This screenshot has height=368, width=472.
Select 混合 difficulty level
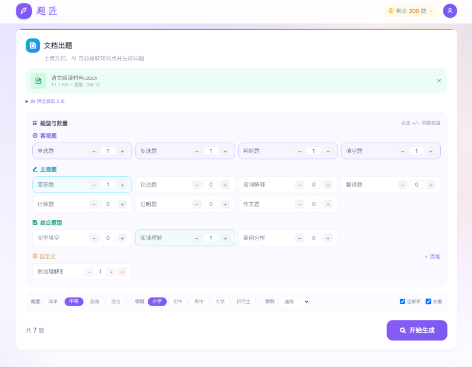point(116,302)
